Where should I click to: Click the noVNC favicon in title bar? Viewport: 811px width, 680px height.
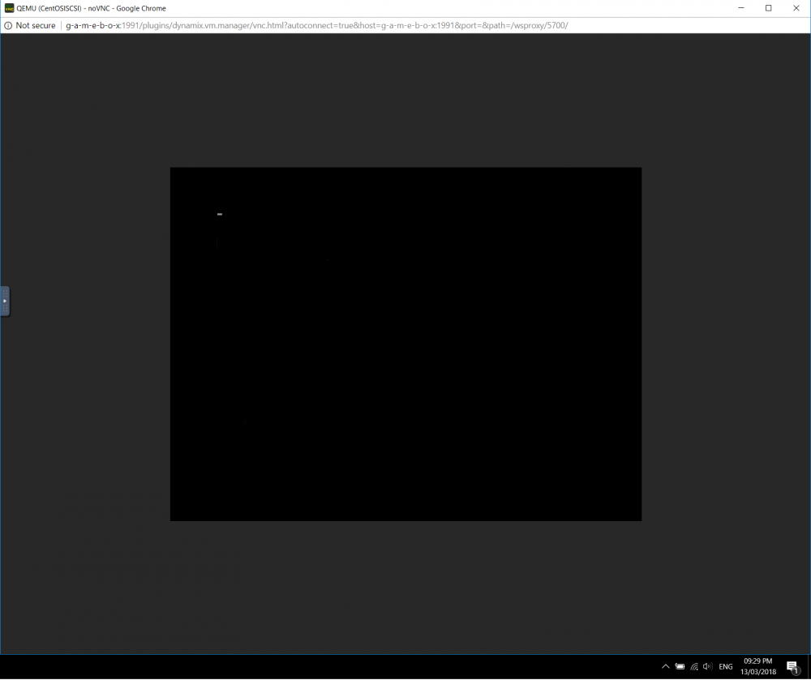click(9, 8)
